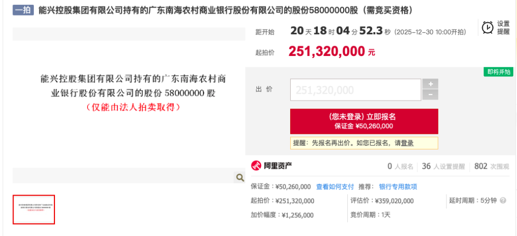Click the 设置提醒 text label
Screen dimensions: 517x236
click(503, 27)
